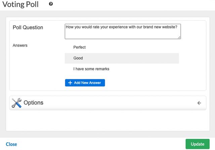Select the 'Good' answer row
Image resolution: width=215 pixels, height=150 pixels.
click(x=122, y=58)
